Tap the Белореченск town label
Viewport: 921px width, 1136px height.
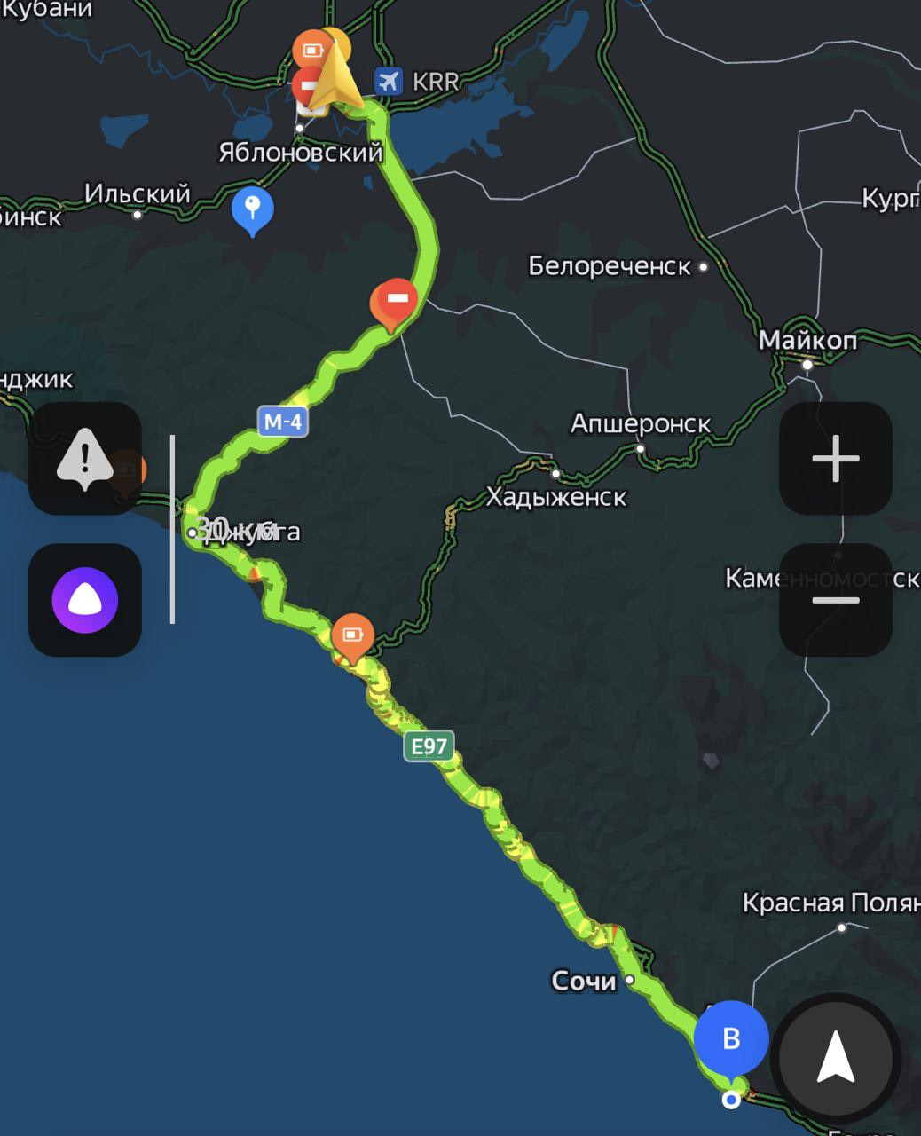coord(610,265)
